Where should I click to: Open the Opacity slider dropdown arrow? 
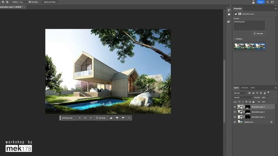(x=268, y=97)
